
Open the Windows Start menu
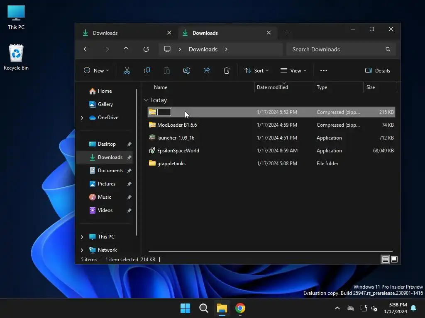[x=186, y=308]
